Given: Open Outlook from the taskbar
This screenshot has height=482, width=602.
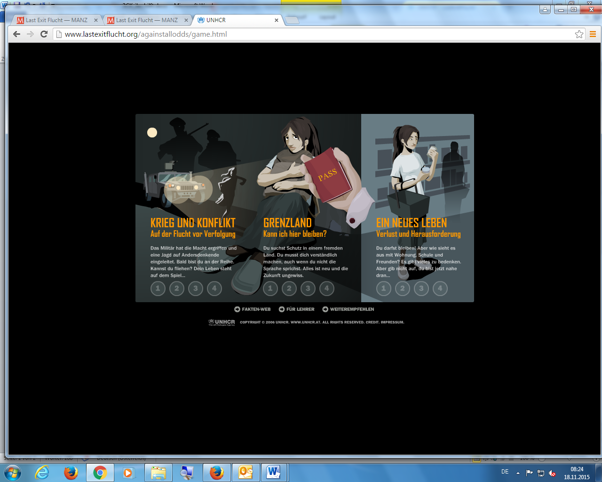Looking at the screenshot, I should pos(245,472).
